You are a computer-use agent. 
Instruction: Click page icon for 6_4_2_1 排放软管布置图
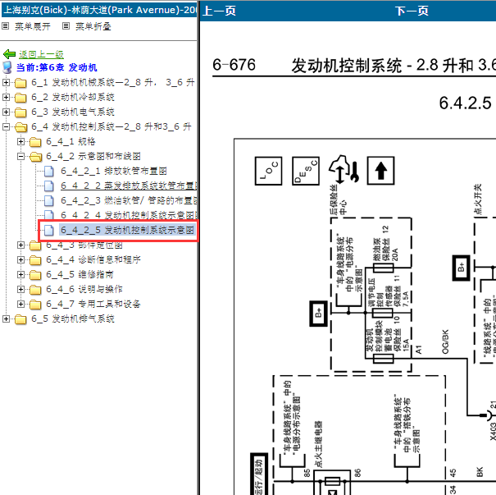(48, 172)
